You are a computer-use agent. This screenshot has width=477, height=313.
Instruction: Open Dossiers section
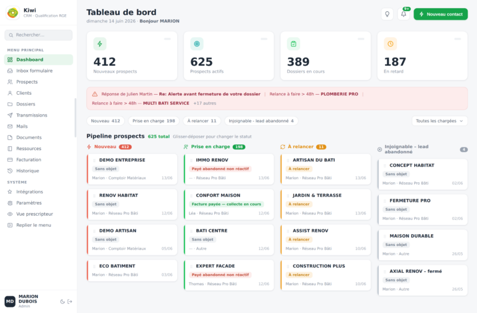[x=39, y=104]
